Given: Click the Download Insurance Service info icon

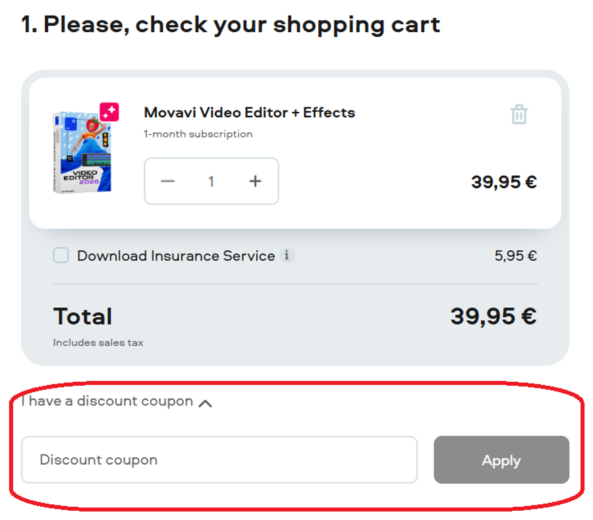Looking at the screenshot, I should tap(286, 255).
